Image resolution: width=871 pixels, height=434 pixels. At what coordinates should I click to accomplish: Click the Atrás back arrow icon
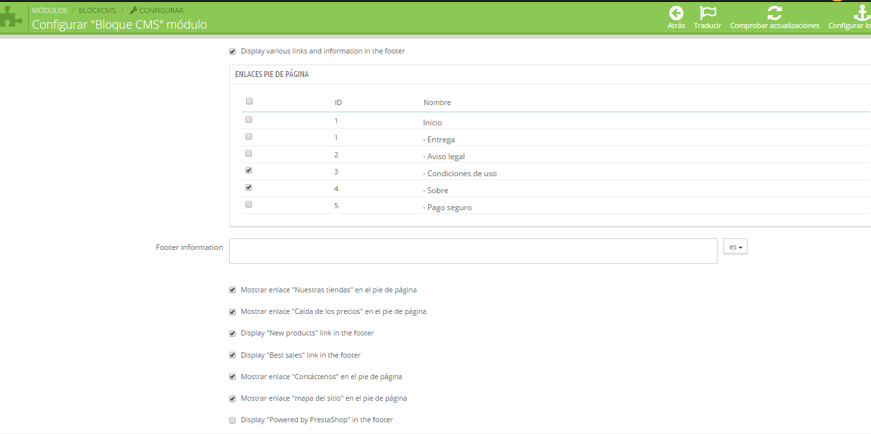tap(676, 13)
